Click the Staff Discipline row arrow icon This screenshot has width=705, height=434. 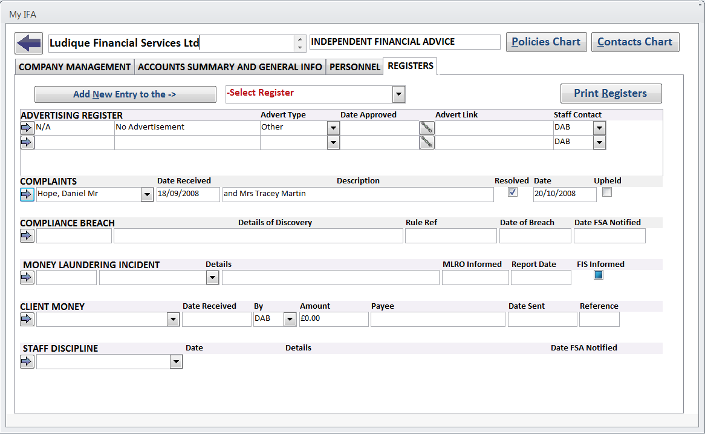coord(27,361)
